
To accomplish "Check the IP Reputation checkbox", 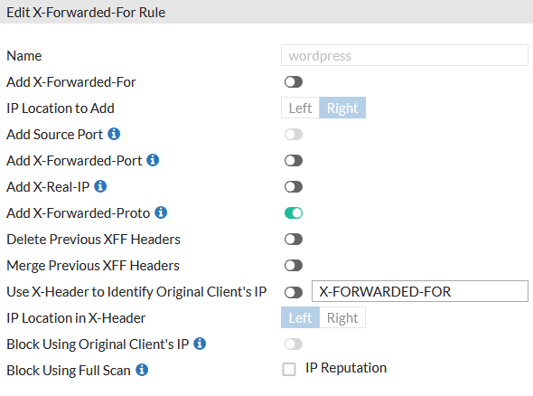I will 289,369.
